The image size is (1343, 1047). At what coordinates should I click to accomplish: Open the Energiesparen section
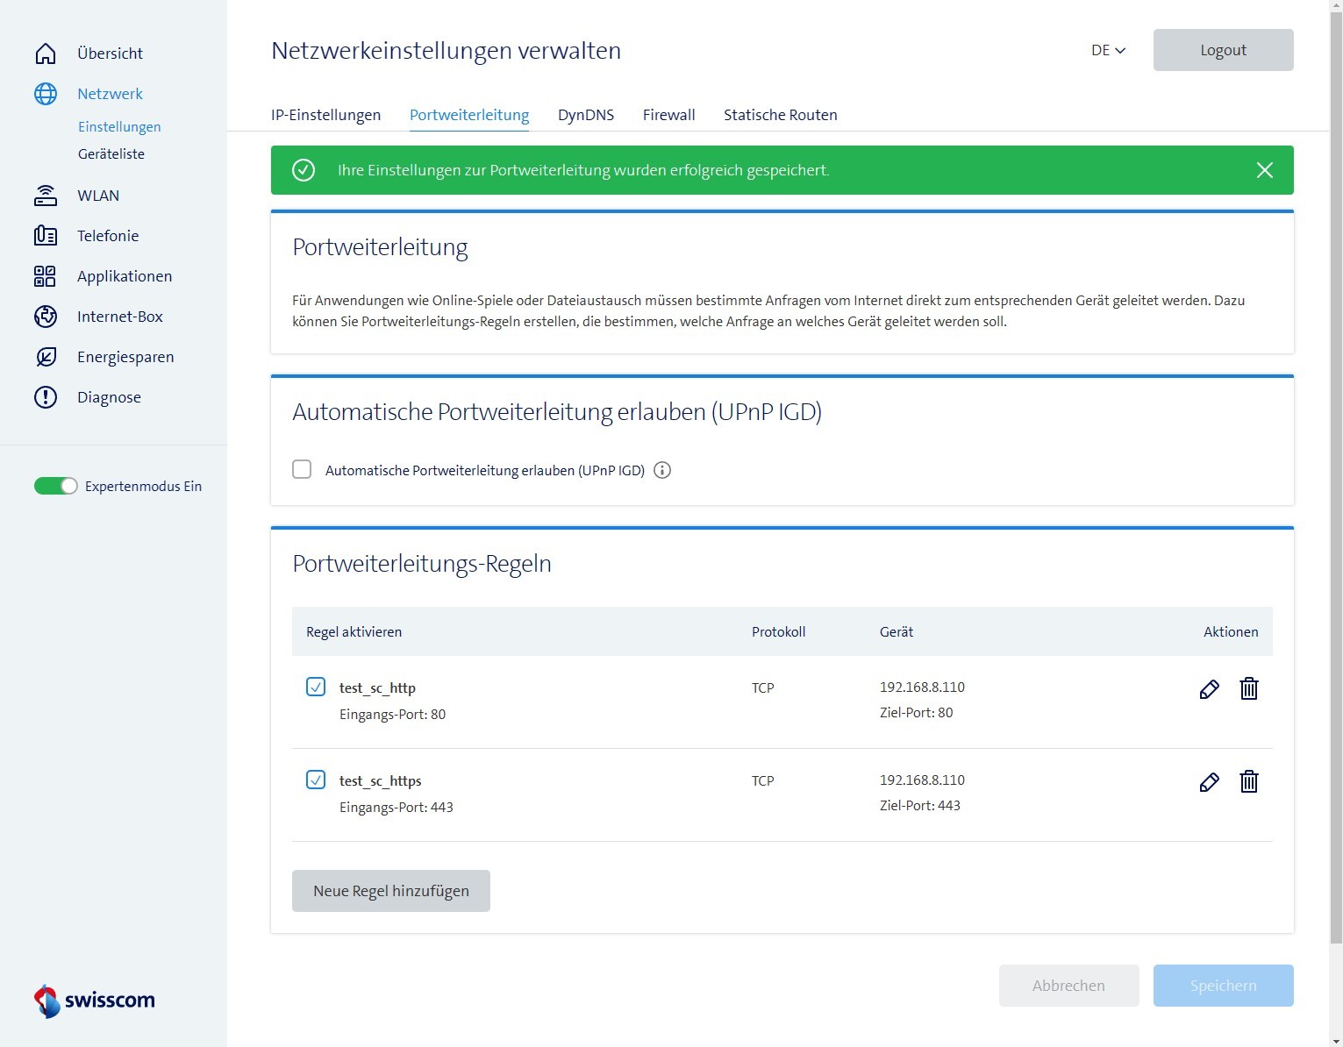click(x=125, y=357)
